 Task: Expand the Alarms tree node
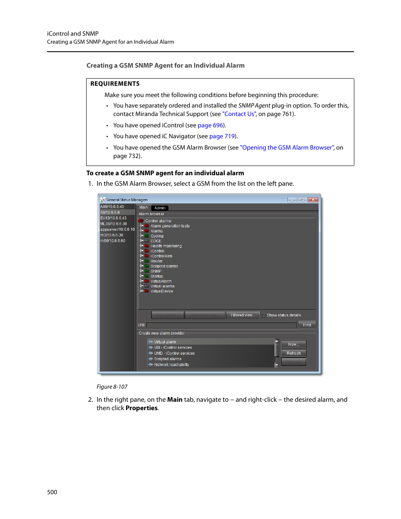click(x=141, y=231)
